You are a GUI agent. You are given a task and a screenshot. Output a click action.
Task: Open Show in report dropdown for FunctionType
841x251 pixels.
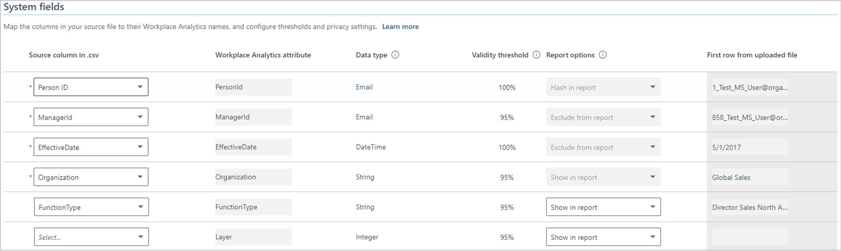(x=603, y=207)
